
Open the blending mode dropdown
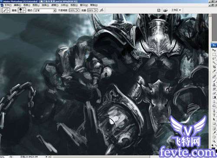coord(45,10)
